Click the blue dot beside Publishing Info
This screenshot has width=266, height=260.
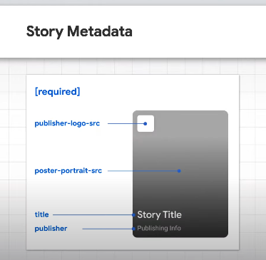pyautogui.click(x=133, y=229)
